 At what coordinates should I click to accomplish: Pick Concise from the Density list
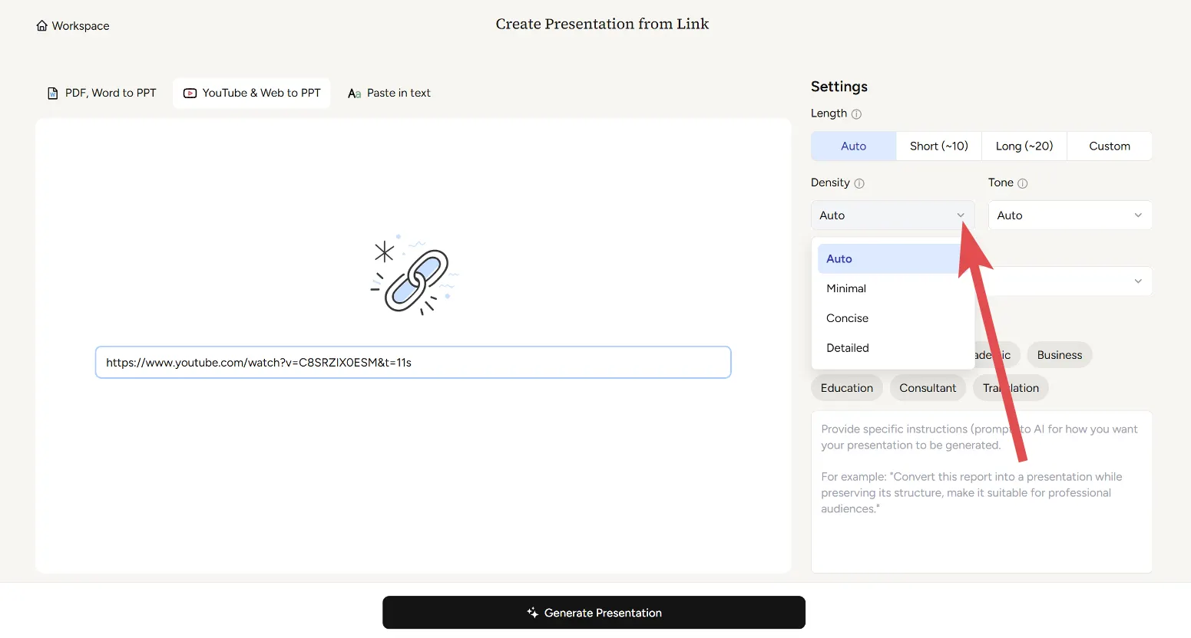pos(847,318)
